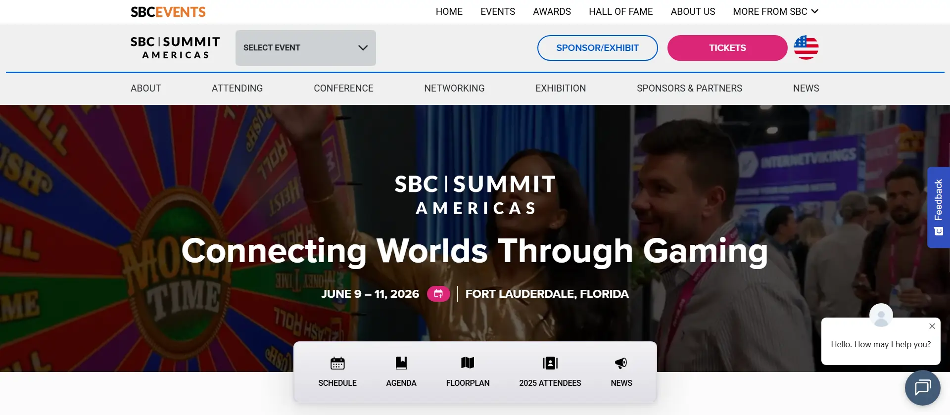Open Hall of Fame page
This screenshot has height=415, width=950.
(620, 11)
